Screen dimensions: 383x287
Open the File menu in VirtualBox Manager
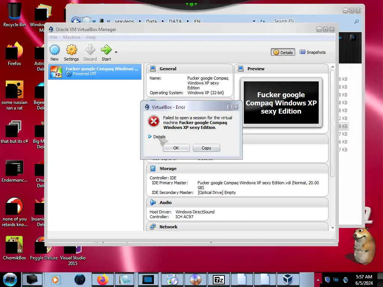(x=54, y=37)
